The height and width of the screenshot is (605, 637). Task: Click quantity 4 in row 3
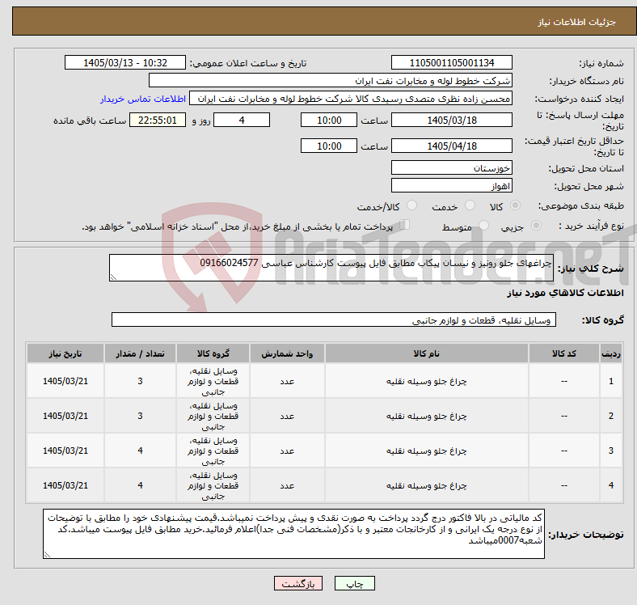click(140, 451)
